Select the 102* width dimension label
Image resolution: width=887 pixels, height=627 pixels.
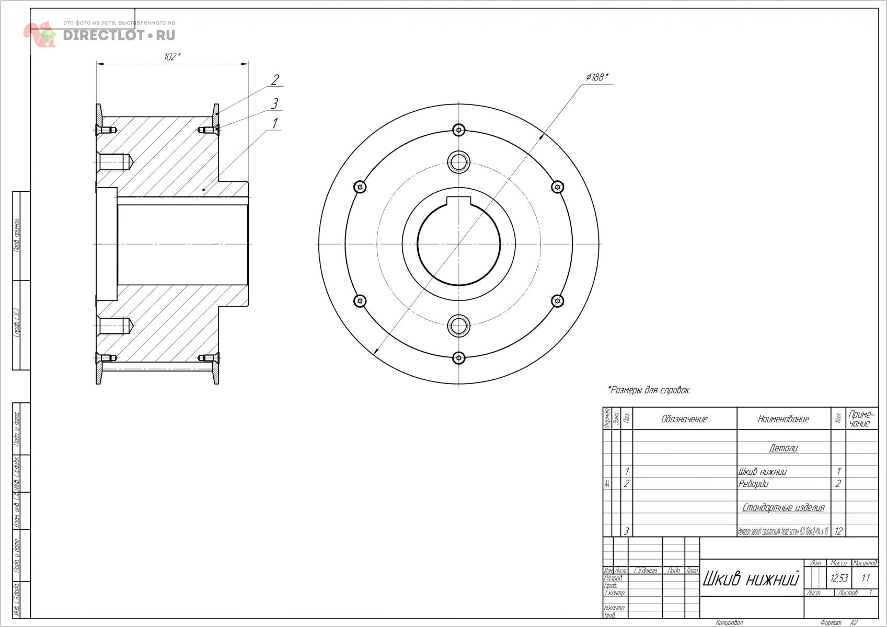click(x=172, y=57)
